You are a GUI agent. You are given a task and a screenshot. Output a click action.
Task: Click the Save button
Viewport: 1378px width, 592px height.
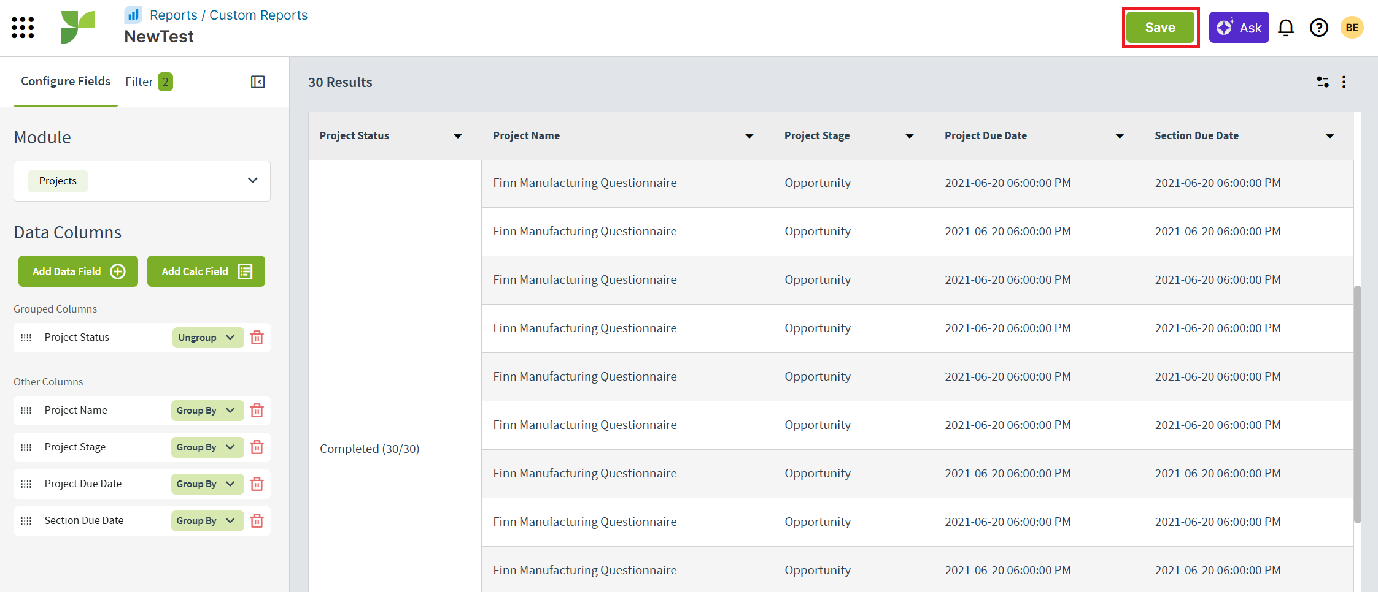coord(1159,28)
